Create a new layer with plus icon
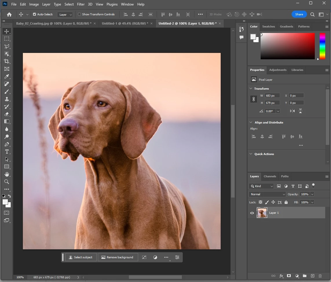 tap(313, 276)
